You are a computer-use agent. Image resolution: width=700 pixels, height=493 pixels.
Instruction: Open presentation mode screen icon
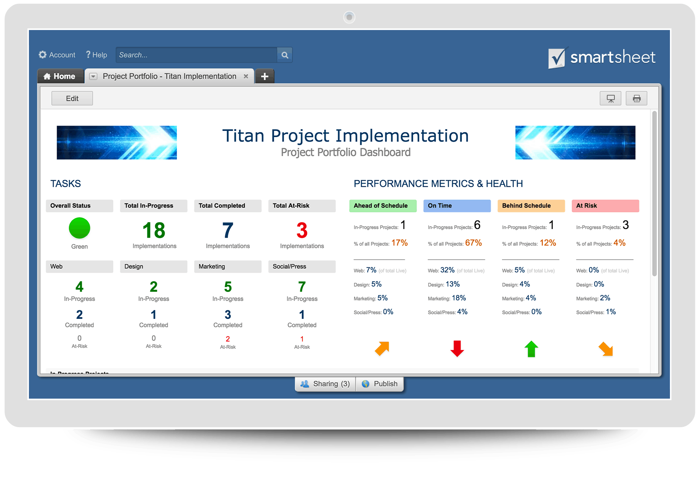[x=611, y=98]
